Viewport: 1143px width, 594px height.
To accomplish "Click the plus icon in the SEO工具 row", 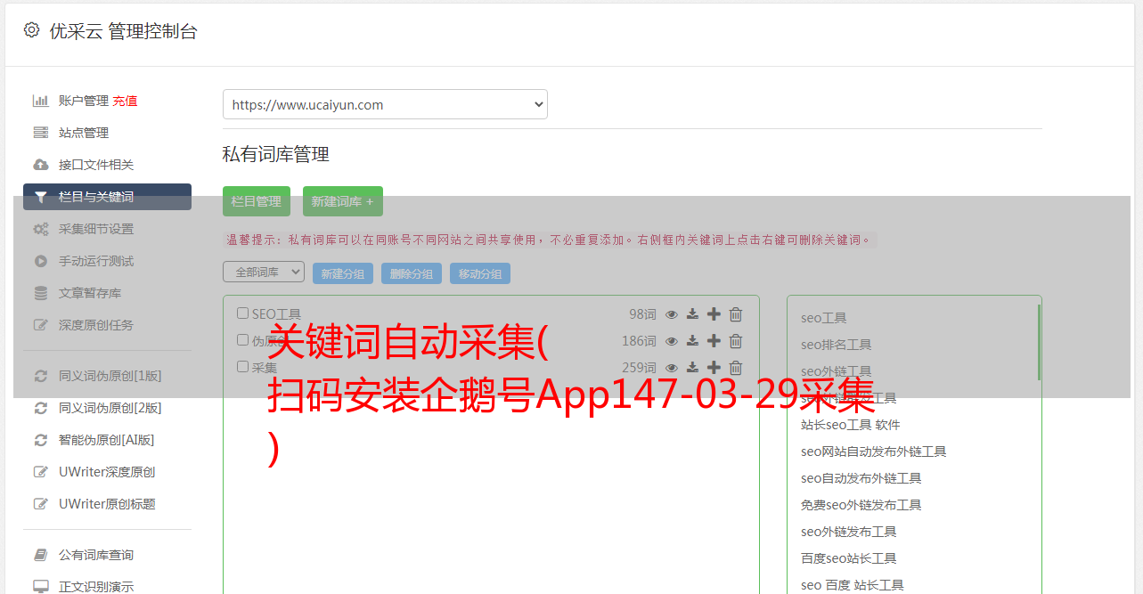I will (714, 314).
